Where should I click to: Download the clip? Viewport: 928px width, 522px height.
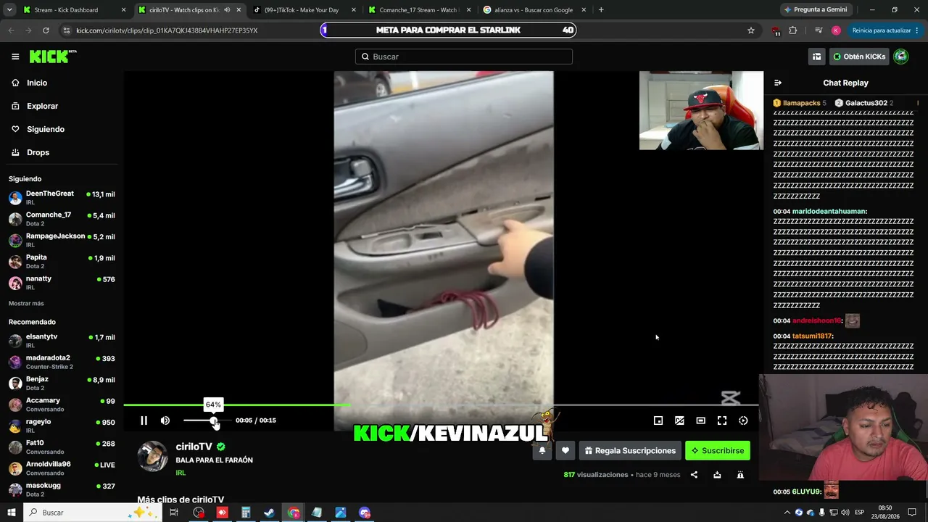[717, 475]
